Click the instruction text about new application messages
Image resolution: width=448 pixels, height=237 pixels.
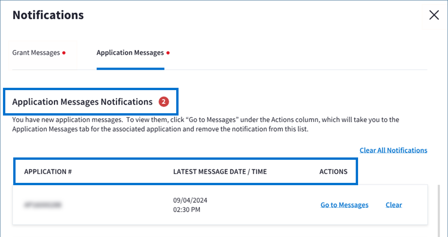pyautogui.click(x=205, y=124)
